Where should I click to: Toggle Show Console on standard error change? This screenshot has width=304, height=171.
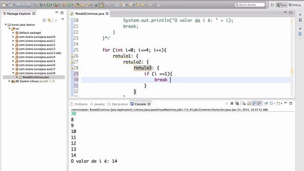pyautogui.click(x=260, y=104)
